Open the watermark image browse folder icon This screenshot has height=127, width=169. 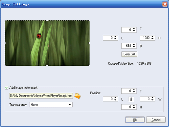[x=78, y=96]
